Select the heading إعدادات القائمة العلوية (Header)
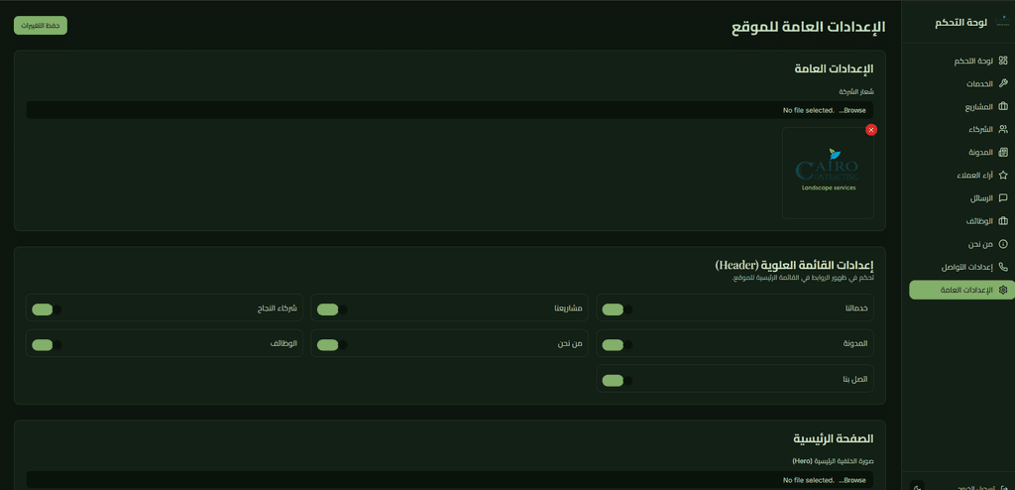Screen dimensions: 1015x490 [x=794, y=265]
